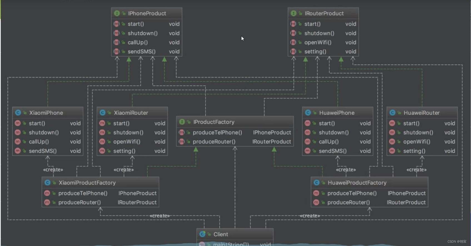Click the interface icon beside IProductFactory
Image resolution: width=471 pixels, height=246 pixels.
[182, 122]
